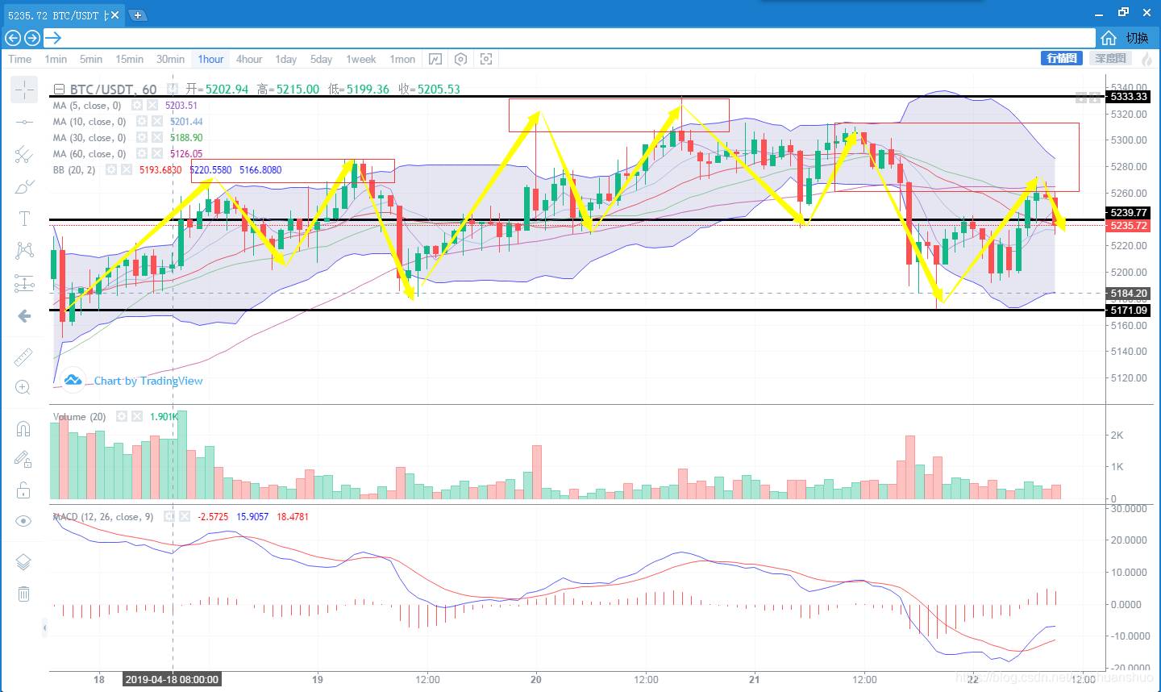Collapse the BTC/USDT indicator legend
1161x692 pixels.
58,90
